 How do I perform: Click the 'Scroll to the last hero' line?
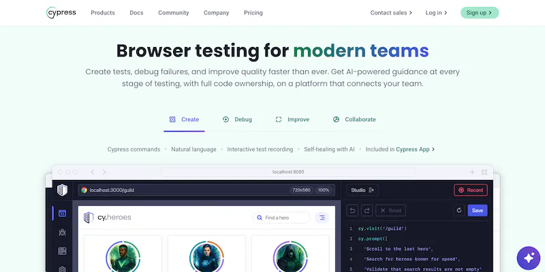pyautogui.click(x=399, y=249)
